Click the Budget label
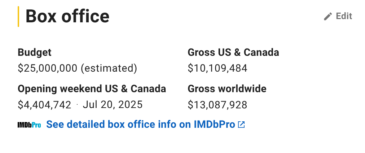This screenshot has height=153, width=365. pos(35,53)
